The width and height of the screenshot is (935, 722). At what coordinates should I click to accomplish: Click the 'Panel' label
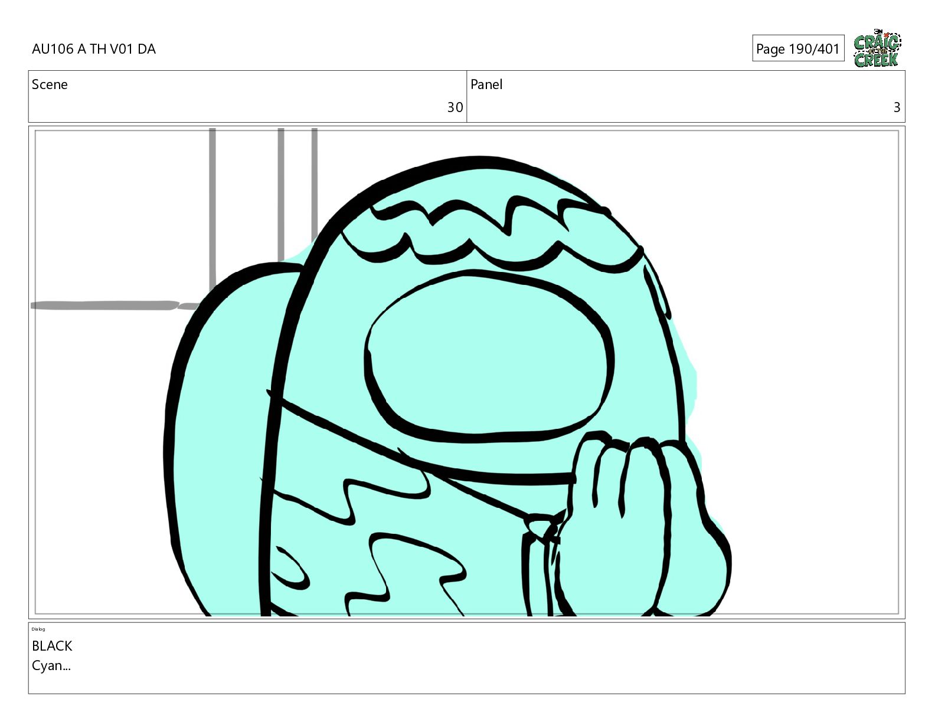click(486, 84)
